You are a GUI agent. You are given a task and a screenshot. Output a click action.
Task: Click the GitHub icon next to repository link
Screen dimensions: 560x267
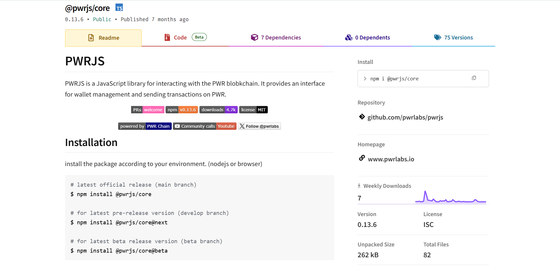(x=361, y=117)
